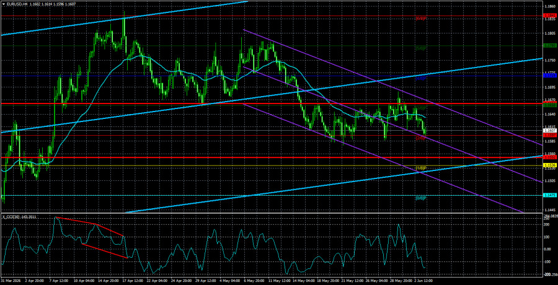Viewport: 558px width, 285px height.
Task: Click the 1.1805 price axis value
Action: click(x=549, y=33)
